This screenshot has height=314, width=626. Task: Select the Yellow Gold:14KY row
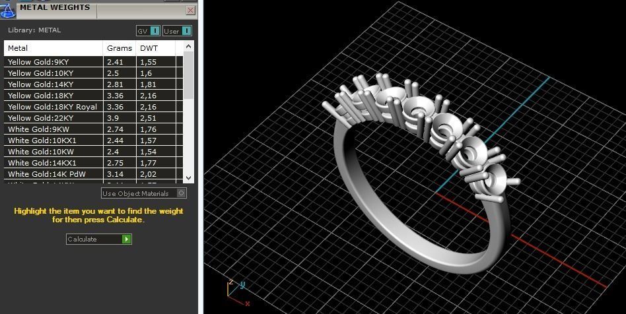click(93, 84)
